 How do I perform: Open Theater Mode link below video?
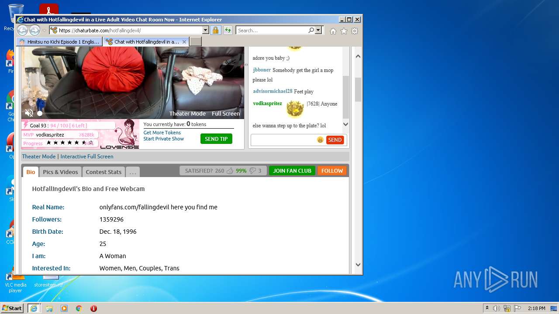pos(39,157)
